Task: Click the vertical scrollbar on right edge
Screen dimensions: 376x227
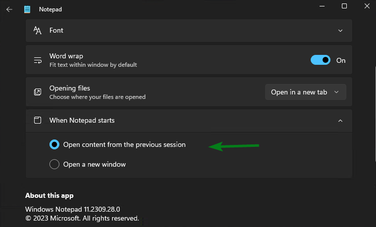Action: [375, 115]
